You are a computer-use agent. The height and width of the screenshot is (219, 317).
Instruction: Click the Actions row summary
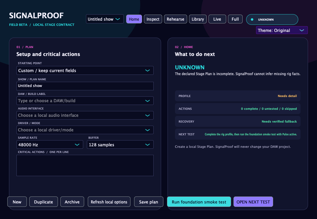(237, 109)
